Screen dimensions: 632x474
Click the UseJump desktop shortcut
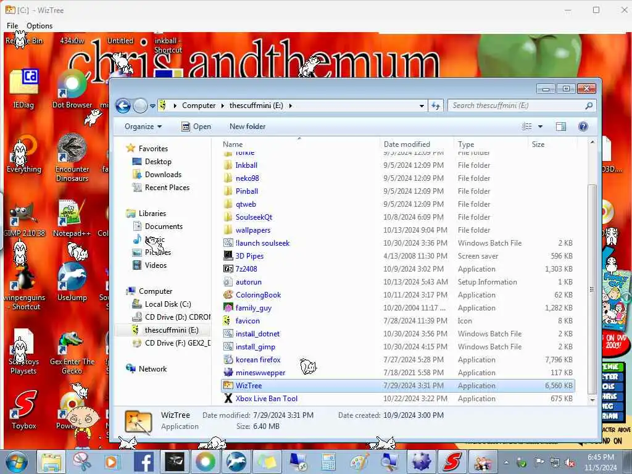point(72,282)
